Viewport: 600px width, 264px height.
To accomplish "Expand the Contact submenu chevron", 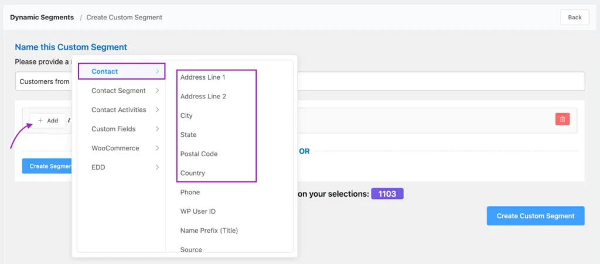I will tap(157, 71).
